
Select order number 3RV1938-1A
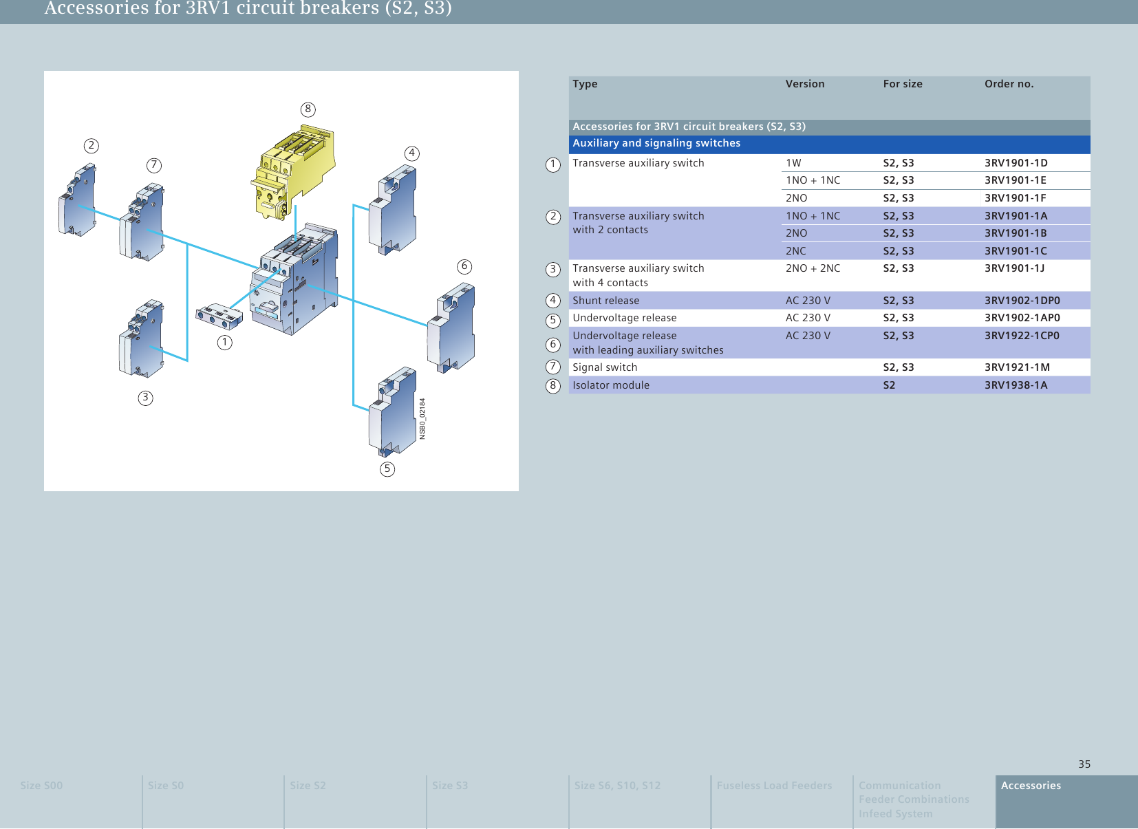pos(1016,385)
